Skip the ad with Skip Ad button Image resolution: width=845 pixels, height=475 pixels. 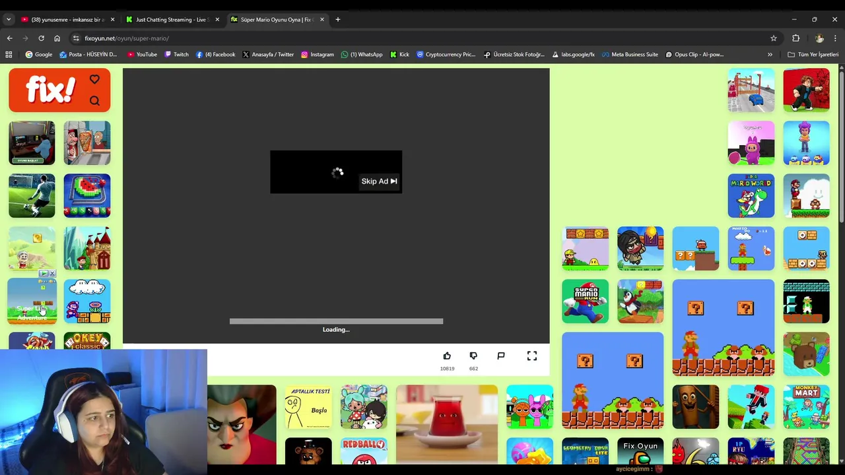379,181
